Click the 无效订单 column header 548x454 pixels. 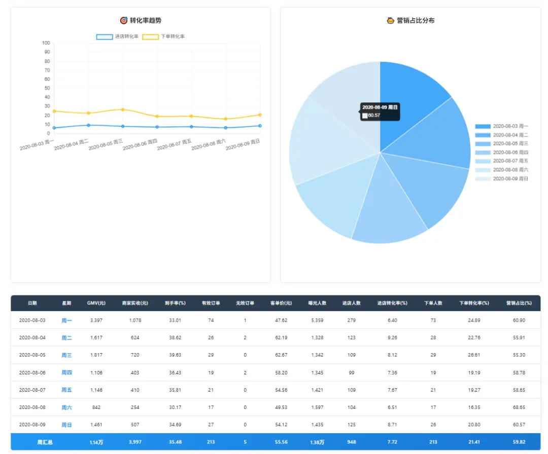(x=245, y=303)
